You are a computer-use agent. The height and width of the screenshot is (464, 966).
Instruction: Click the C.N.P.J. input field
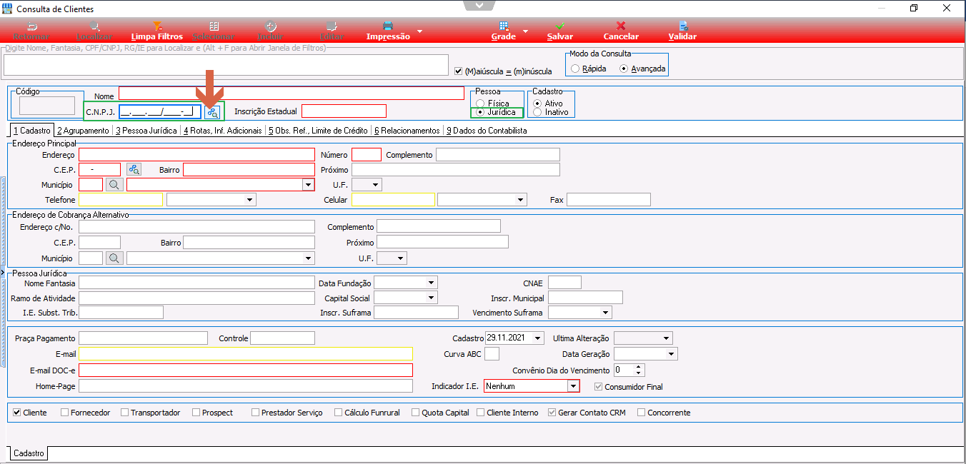tap(160, 111)
